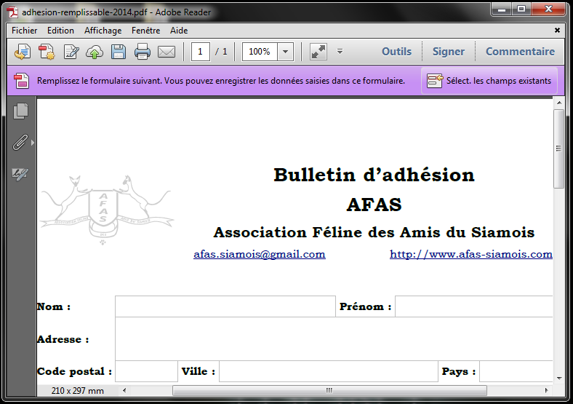The image size is (573, 404).
Task: Open the http://www.afas-siamois.com link
Action: [471, 254]
